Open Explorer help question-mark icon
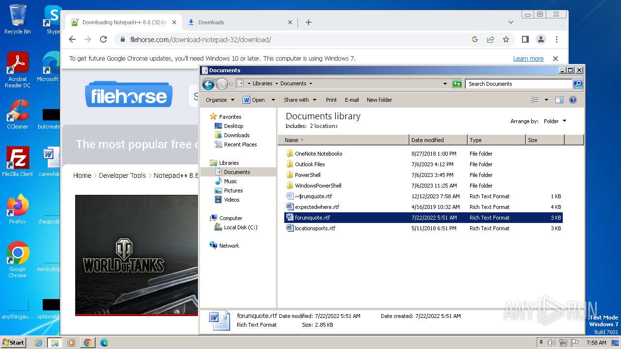 572,100
